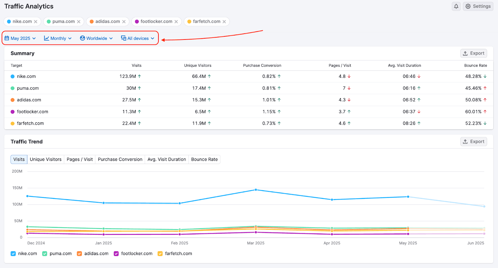This screenshot has width=498, height=268.
Task: Select the Visits trend tab
Action: (19, 159)
